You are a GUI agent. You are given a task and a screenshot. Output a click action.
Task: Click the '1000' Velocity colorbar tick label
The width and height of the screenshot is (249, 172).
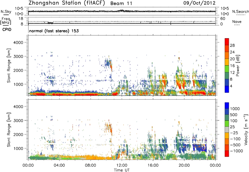(235, 109)
